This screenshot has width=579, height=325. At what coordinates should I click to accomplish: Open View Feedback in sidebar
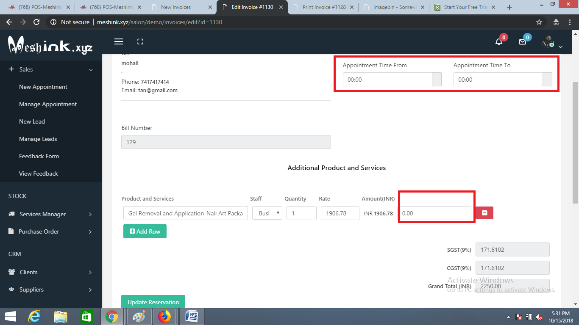(39, 174)
